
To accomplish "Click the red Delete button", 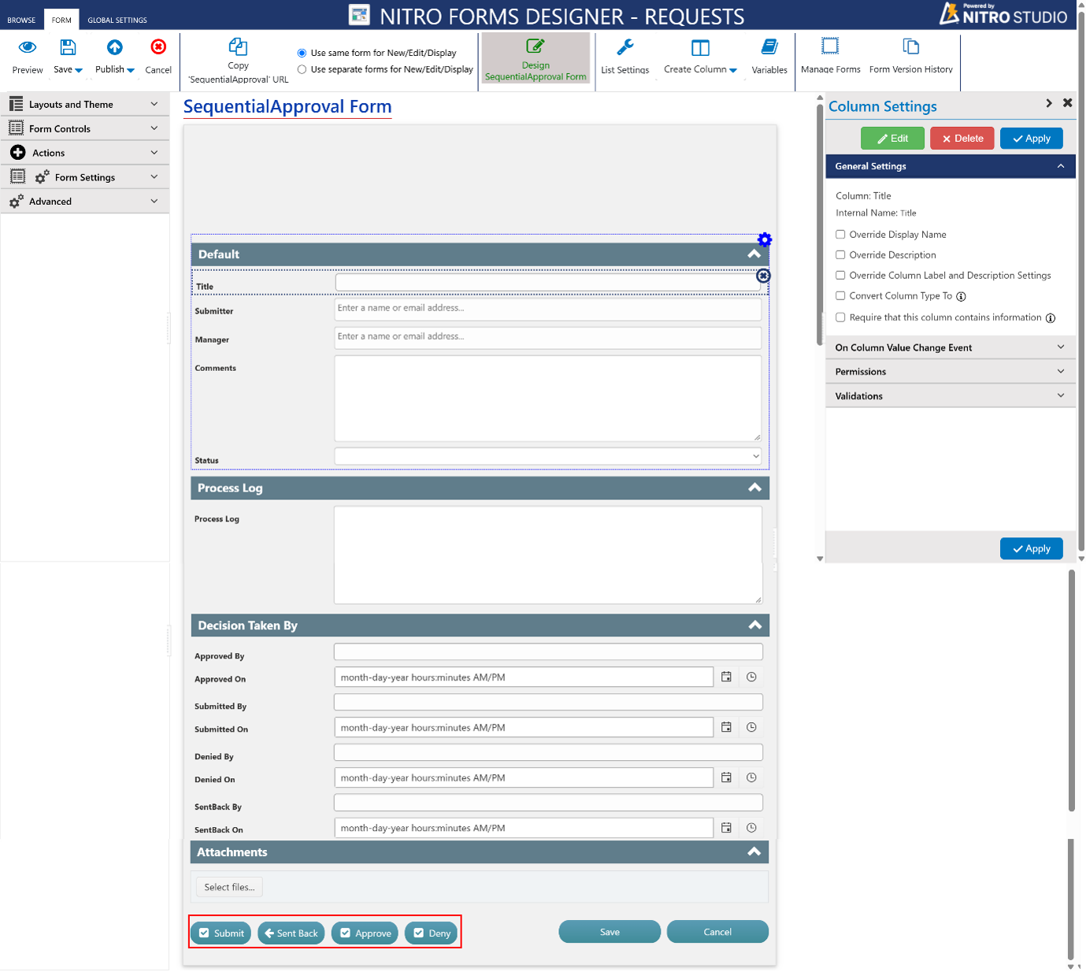I will point(962,138).
